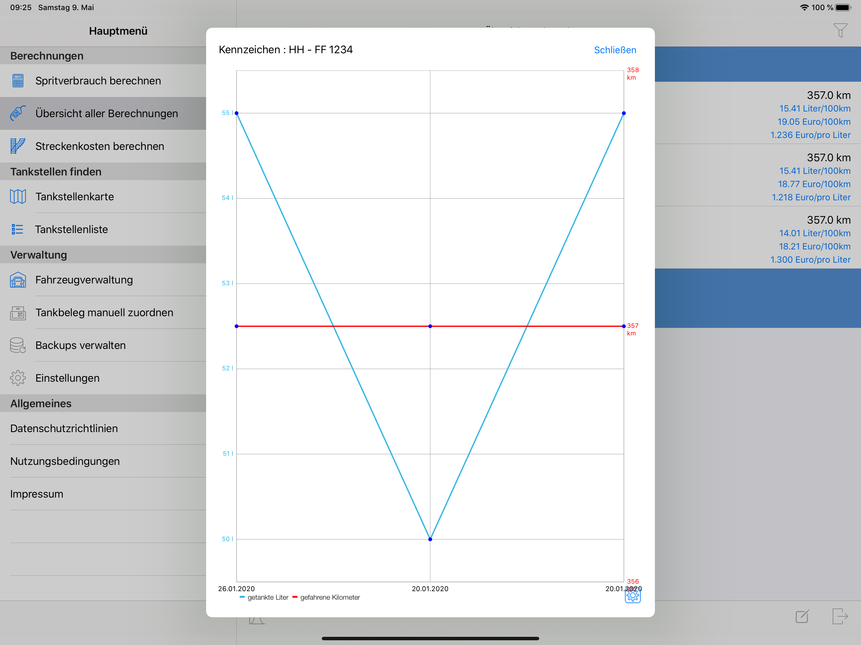
Task: Open Tankstellenliste menu entry
Action: click(103, 229)
